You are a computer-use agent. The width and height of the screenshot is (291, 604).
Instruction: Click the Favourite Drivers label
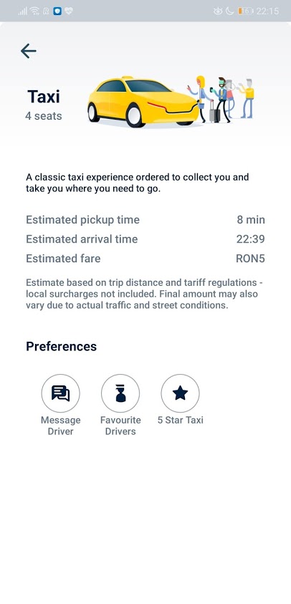point(120,426)
